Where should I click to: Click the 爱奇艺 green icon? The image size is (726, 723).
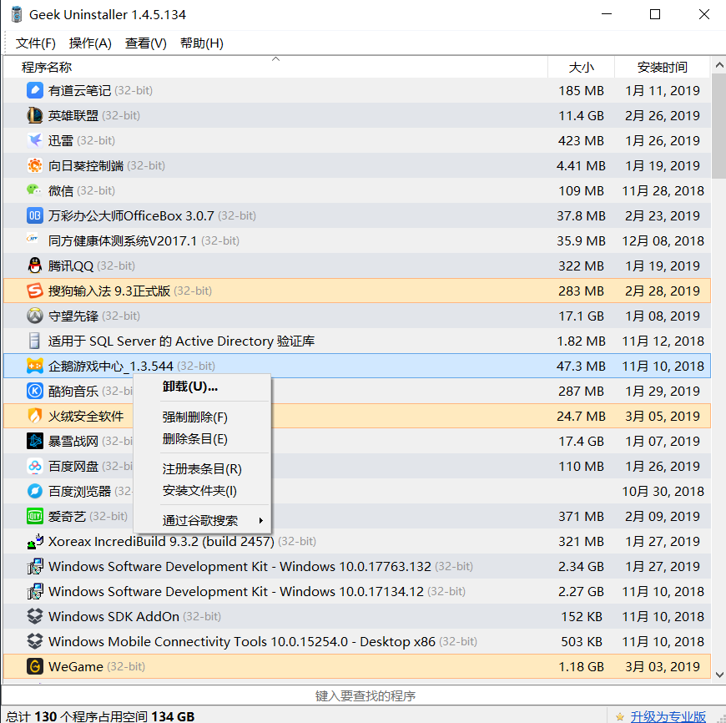click(35, 515)
